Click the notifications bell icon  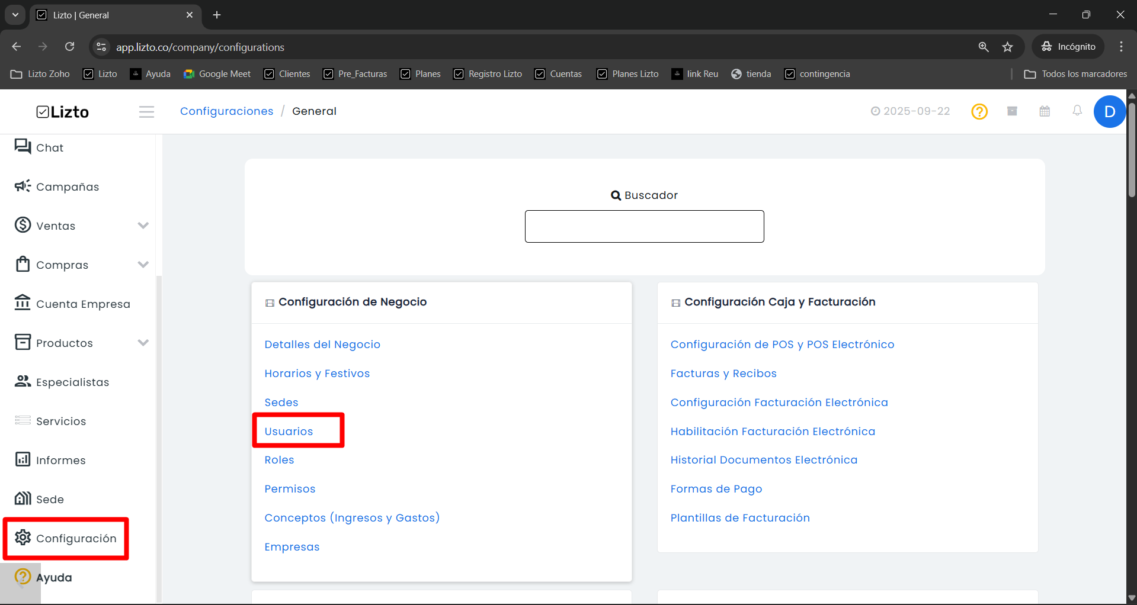coord(1077,111)
